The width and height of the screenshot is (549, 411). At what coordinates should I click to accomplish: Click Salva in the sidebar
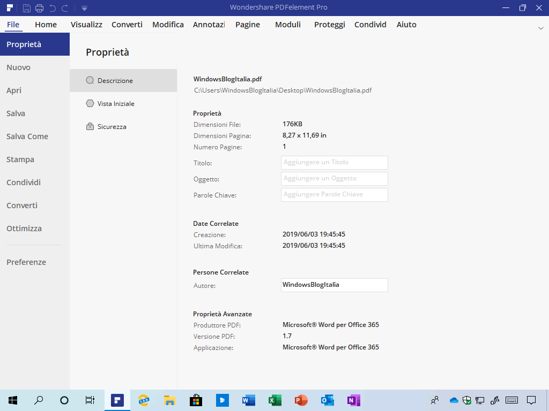pos(35,113)
